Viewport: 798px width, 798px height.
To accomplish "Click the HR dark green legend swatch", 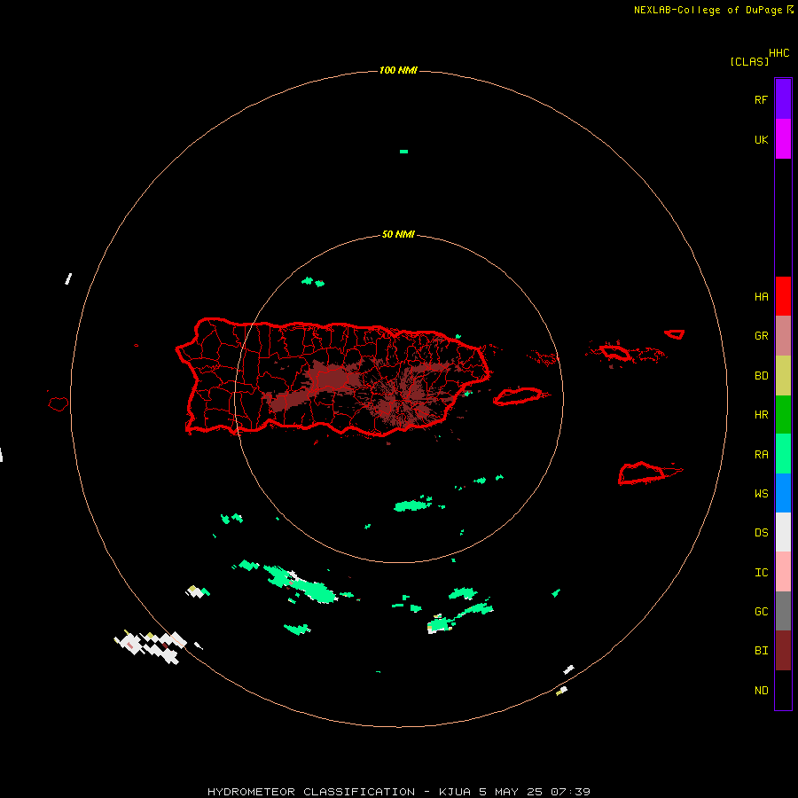I will point(783,415).
